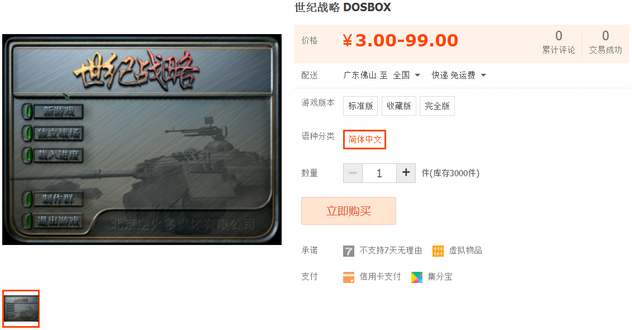Click the 7-day no-return policy icon
The image size is (632, 330).
coord(349,251)
